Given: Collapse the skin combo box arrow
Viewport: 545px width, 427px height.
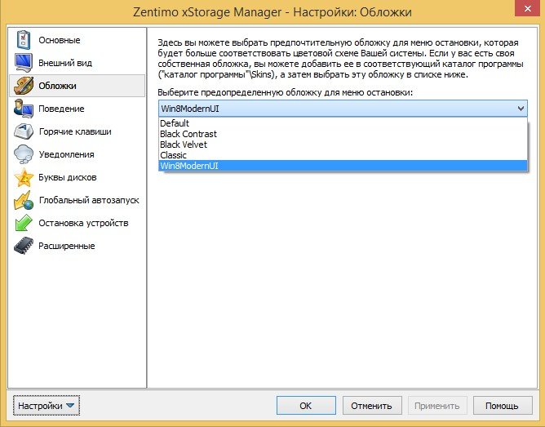Looking at the screenshot, I should tap(521, 109).
